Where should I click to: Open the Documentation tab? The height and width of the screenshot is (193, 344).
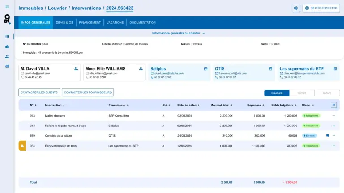click(x=142, y=22)
